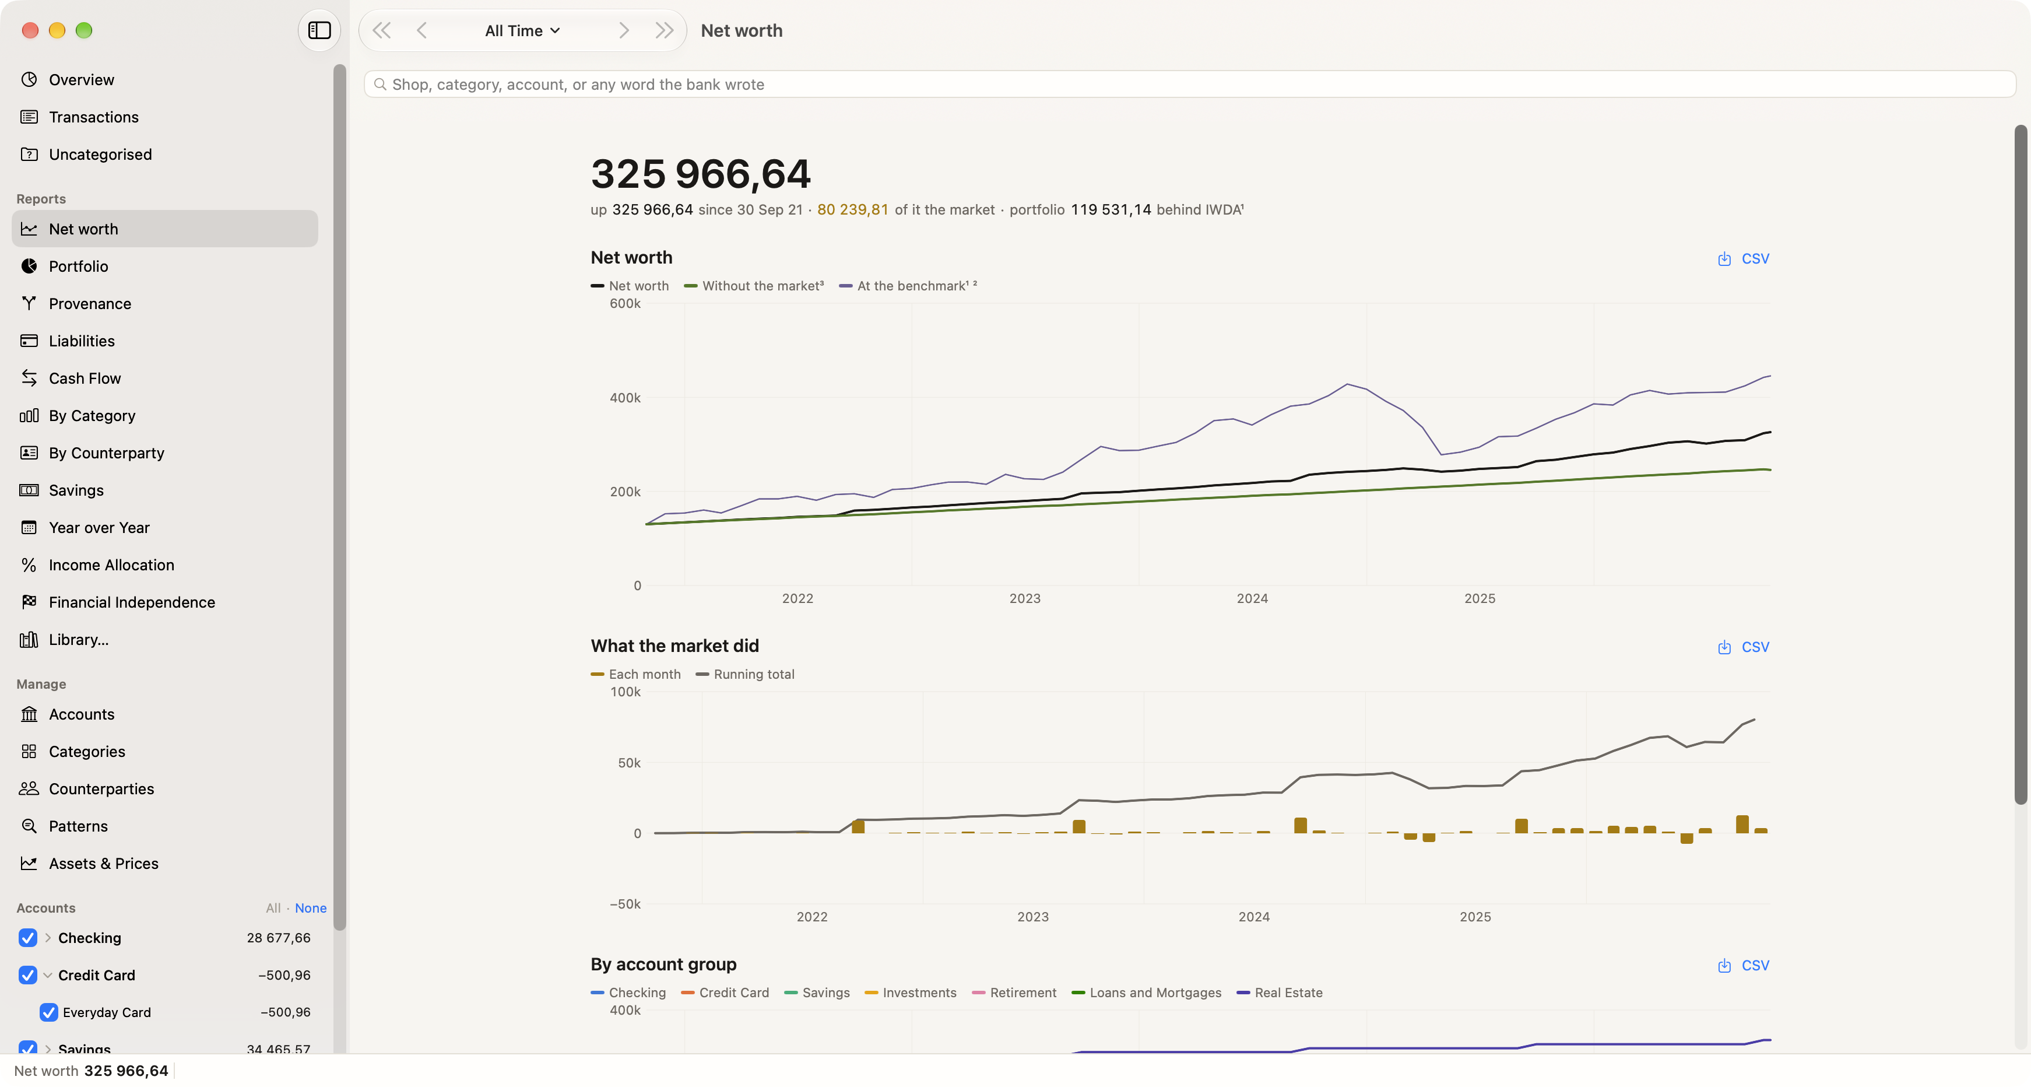Collapse the Credit Card account group
This screenshot has height=1087, width=2031.
(x=48, y=975)
